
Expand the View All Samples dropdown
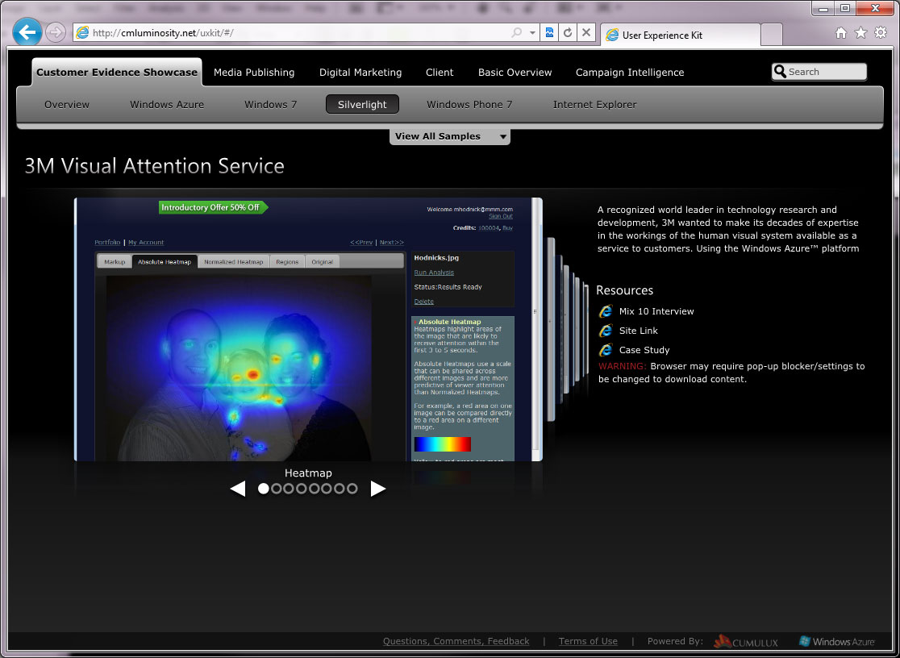450,136
